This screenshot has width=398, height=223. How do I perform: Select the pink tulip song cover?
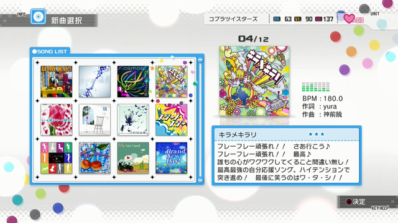(x=57, y=120)
